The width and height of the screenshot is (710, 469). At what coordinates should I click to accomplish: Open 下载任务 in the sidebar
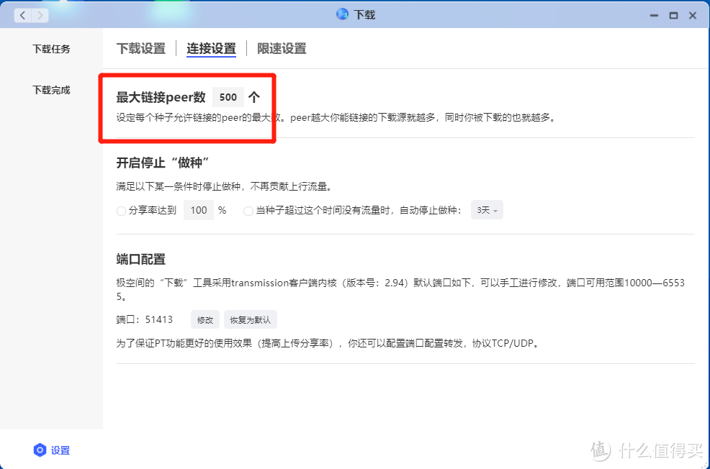pyautogui.click(x=51, y=50)
